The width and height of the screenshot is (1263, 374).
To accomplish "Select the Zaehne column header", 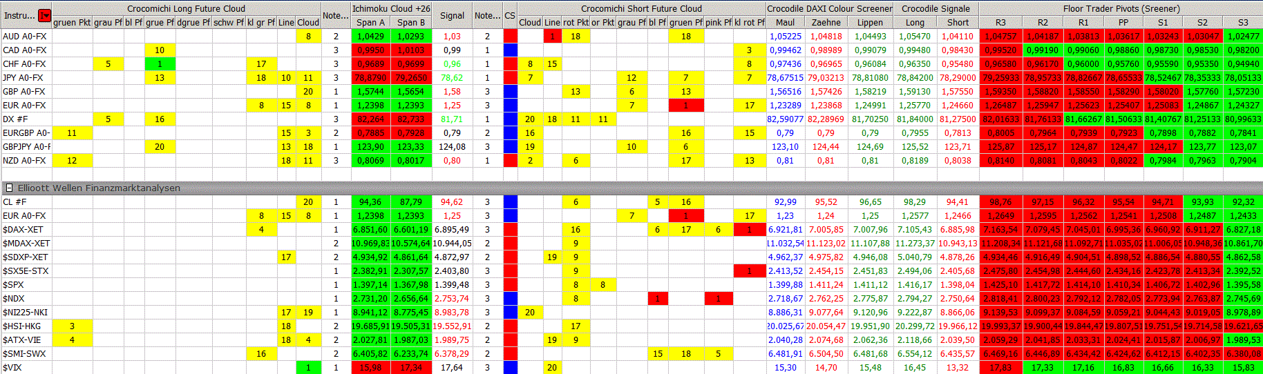I will click(826, 22).
